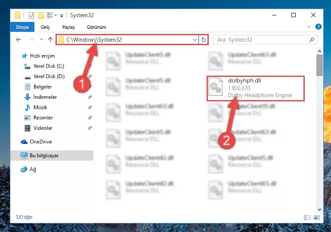Select Bu bilgisayar in navigation pane
The image size is (331, 232).
52,156
